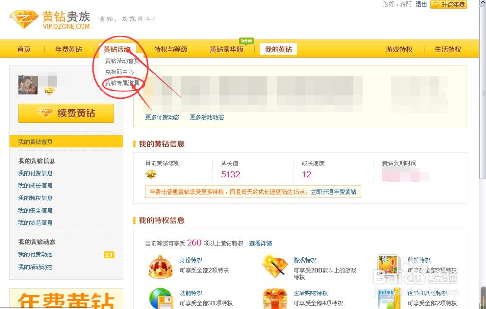Image resolution: width=486 pixels, height=309 pixels.
Task: Open 生活特权 in the navigation bar
Action: [448, 49]
